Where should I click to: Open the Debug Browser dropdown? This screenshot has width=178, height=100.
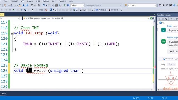point(100,5)
